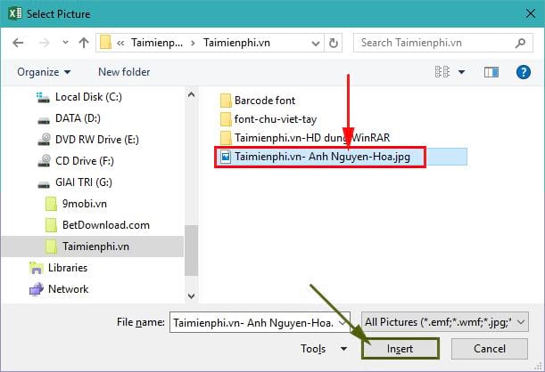
Task: Click the BetDownload.com folder icon
Action: (x=51, y=225)
